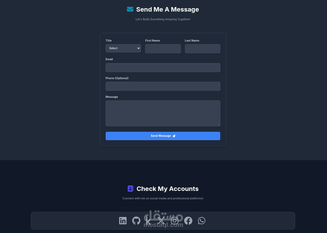Focus the Last Name input field
This screenshot has height=233, width=327.
coord(203,49)
